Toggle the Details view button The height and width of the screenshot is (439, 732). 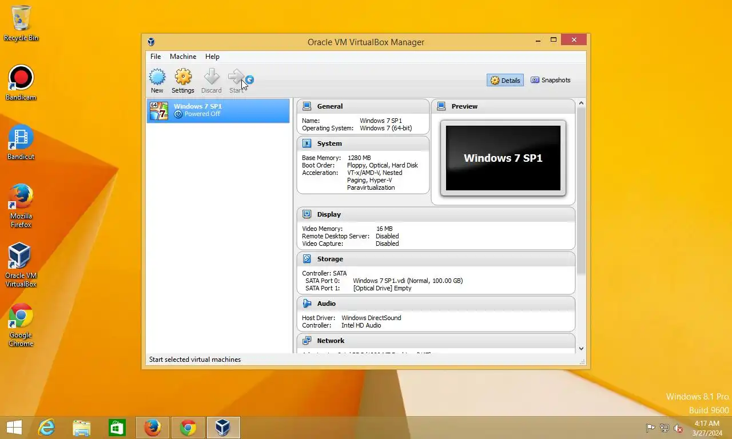click(505, 81)
